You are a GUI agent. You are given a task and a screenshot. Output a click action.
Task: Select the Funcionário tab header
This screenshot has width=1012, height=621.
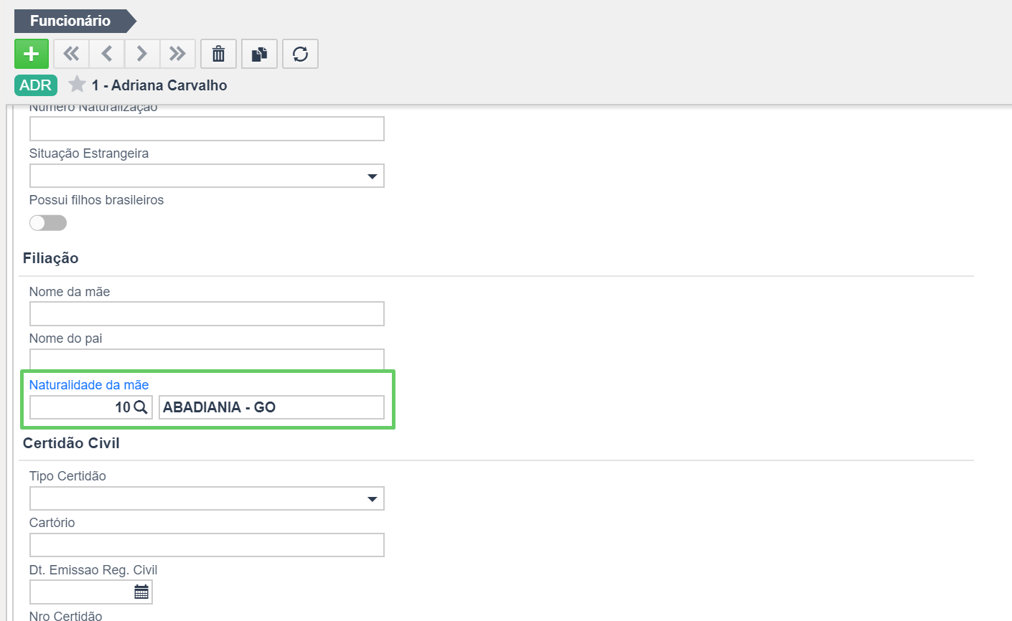pos(70,21)
